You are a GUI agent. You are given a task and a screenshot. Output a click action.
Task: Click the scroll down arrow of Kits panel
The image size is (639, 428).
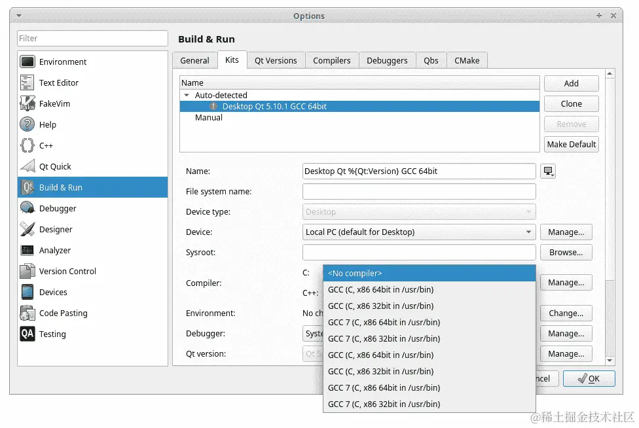tap(610, 361)
